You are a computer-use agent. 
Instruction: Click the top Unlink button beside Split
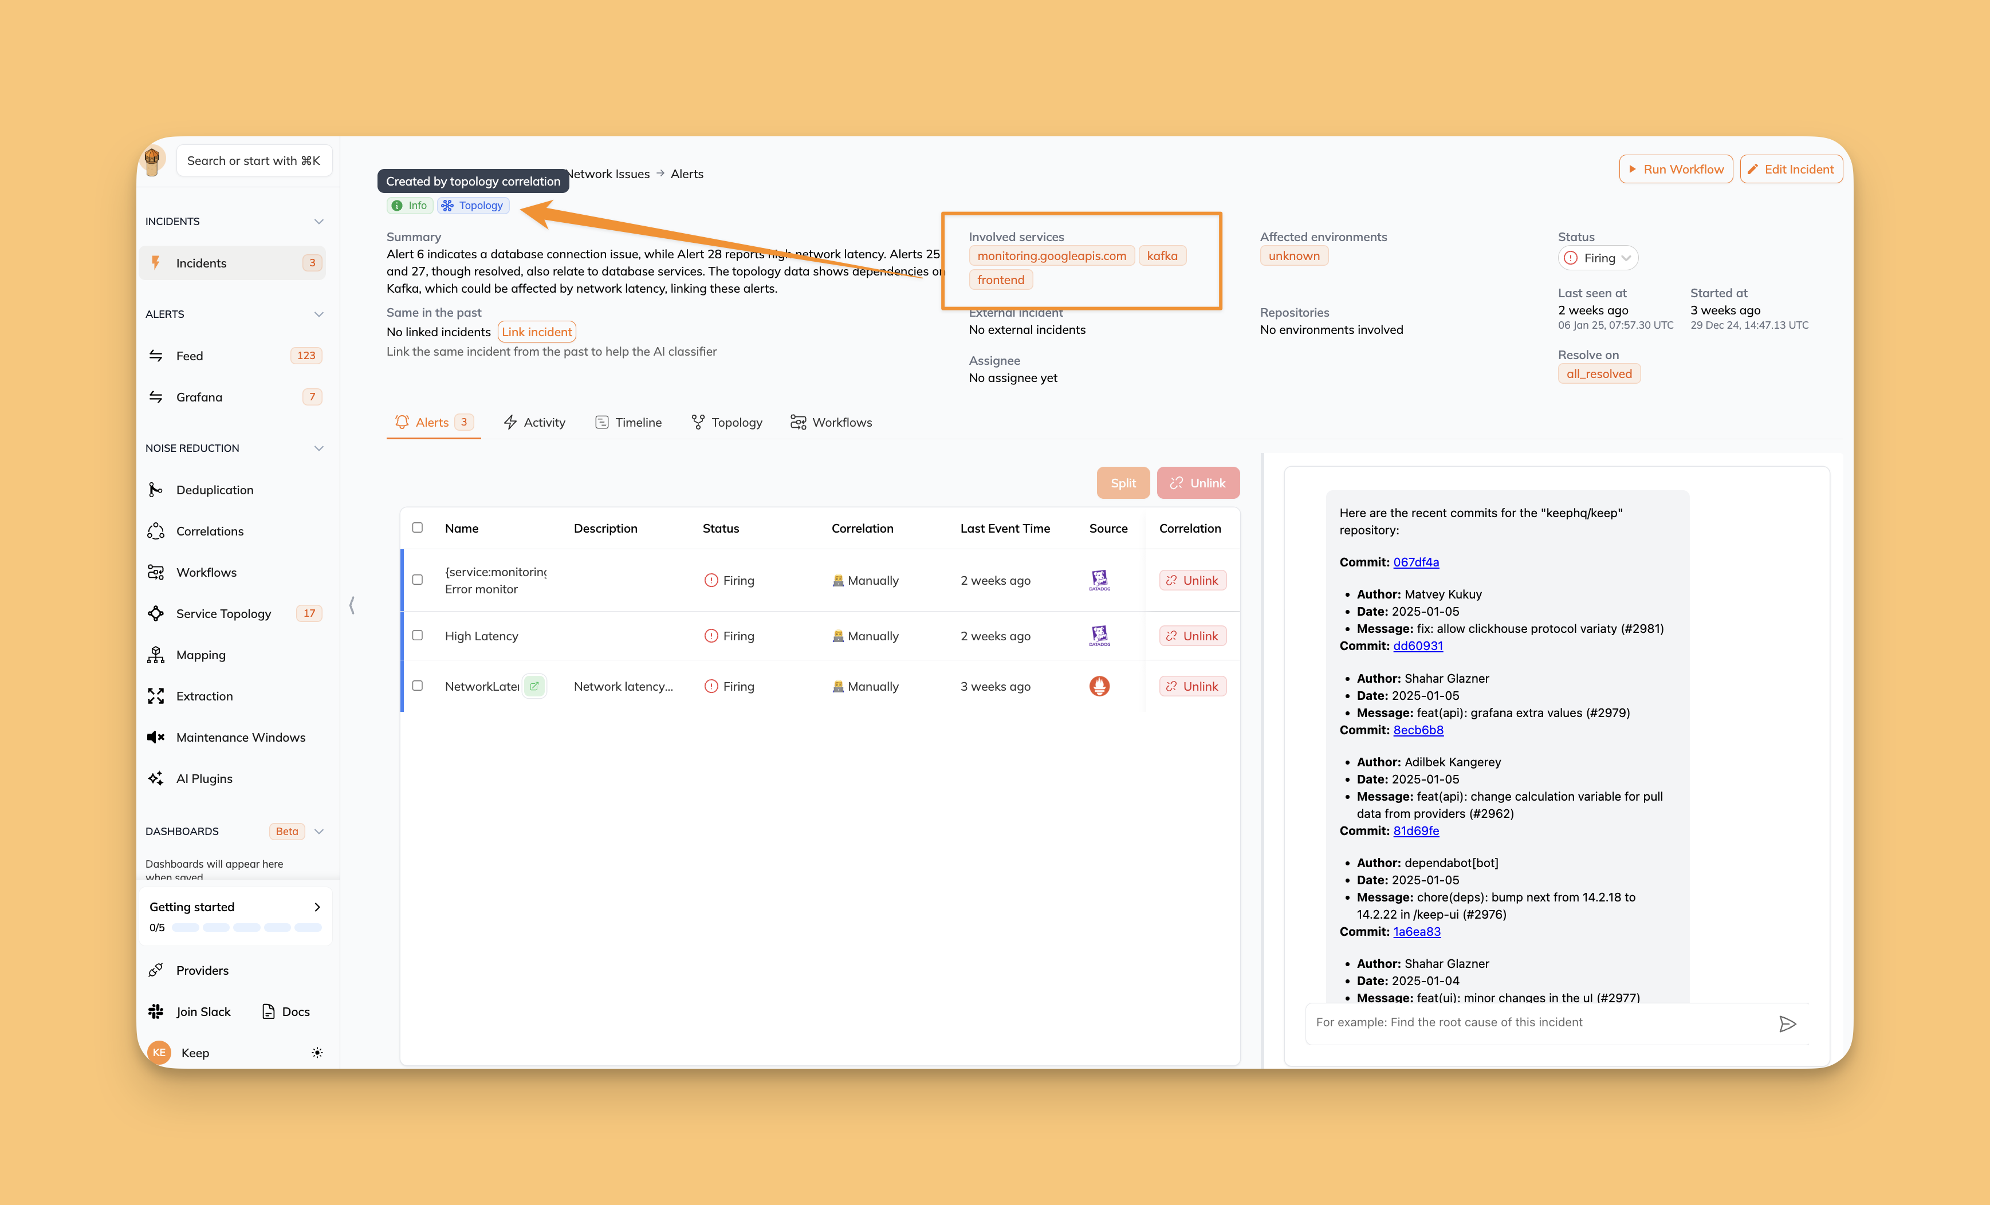tap(1198, 483)
